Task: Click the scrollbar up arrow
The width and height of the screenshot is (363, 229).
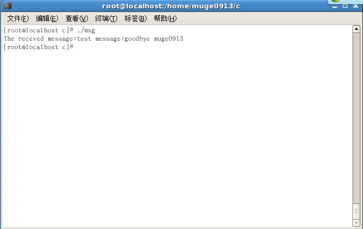Action: click(x=356, y=29)
